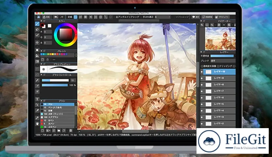This screenshot has height=157, width=272.
Task: Open brush folder icon below brush list
Action: (x=59, y=130)
